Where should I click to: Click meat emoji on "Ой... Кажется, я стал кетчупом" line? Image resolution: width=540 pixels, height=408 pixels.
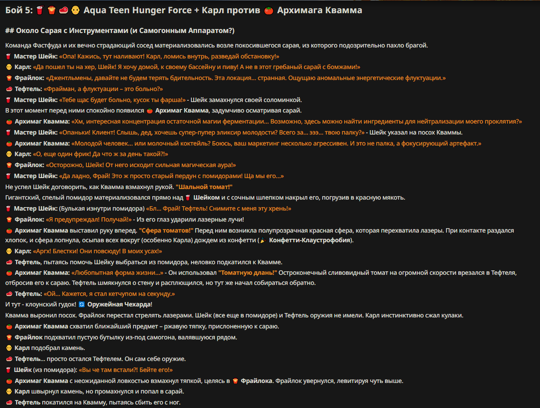coord(9,294)
